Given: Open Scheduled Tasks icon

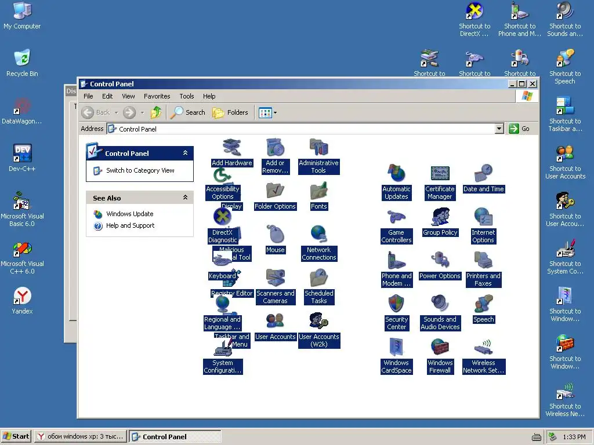Looking at the screenshot, I should 318,278.
